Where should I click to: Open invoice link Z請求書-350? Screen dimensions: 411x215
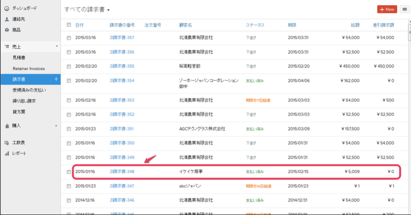click(122, 143)
